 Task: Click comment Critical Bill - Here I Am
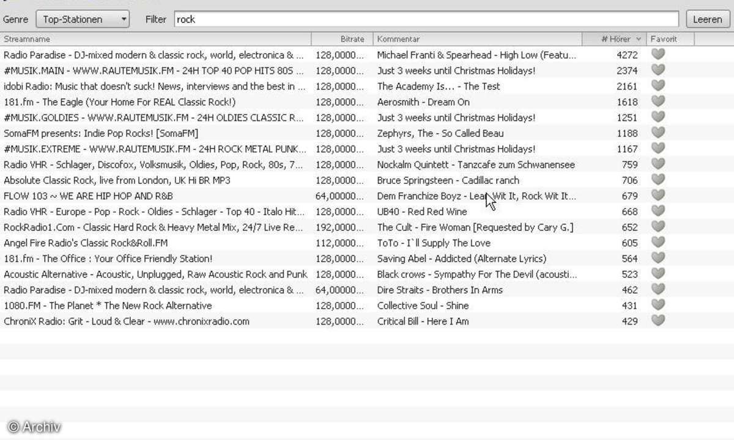pos(423,321)
